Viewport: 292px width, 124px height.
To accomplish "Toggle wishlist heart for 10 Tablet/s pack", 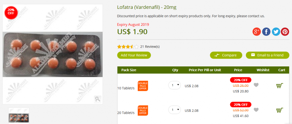I will pyautogui.click(x=256, y=85).
